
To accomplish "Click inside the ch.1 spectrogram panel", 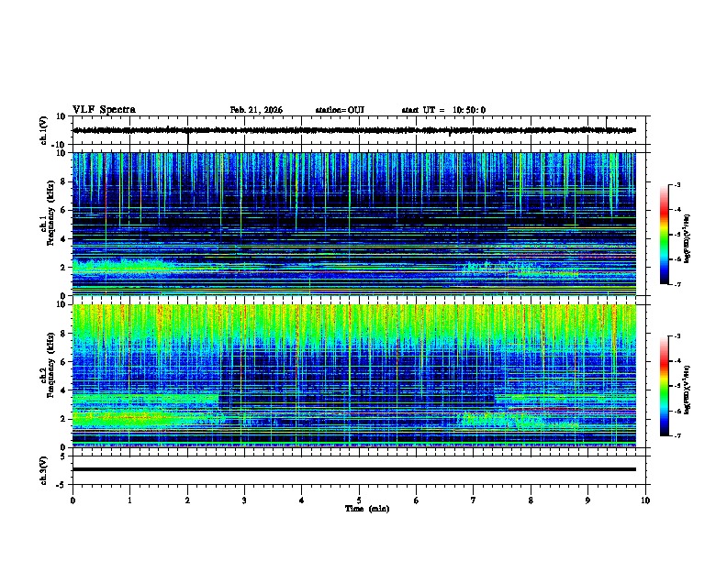I will [x=354, y=224].
